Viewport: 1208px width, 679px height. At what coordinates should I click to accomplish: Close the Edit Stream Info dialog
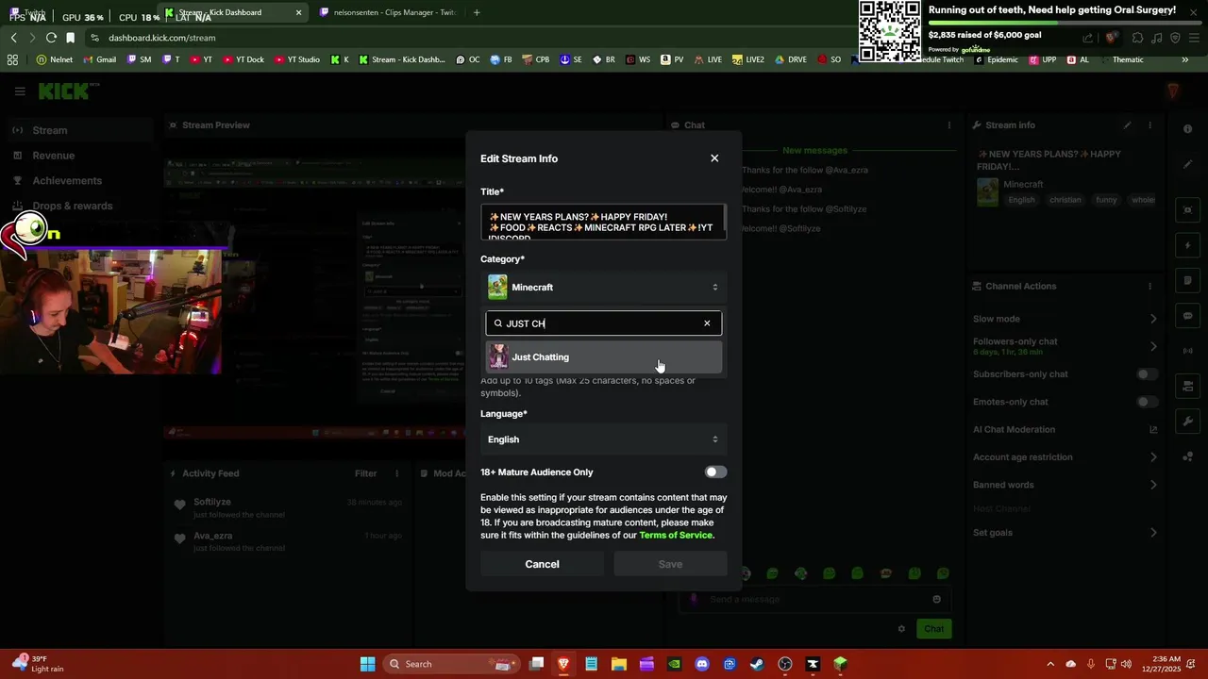tap(714, 158)
